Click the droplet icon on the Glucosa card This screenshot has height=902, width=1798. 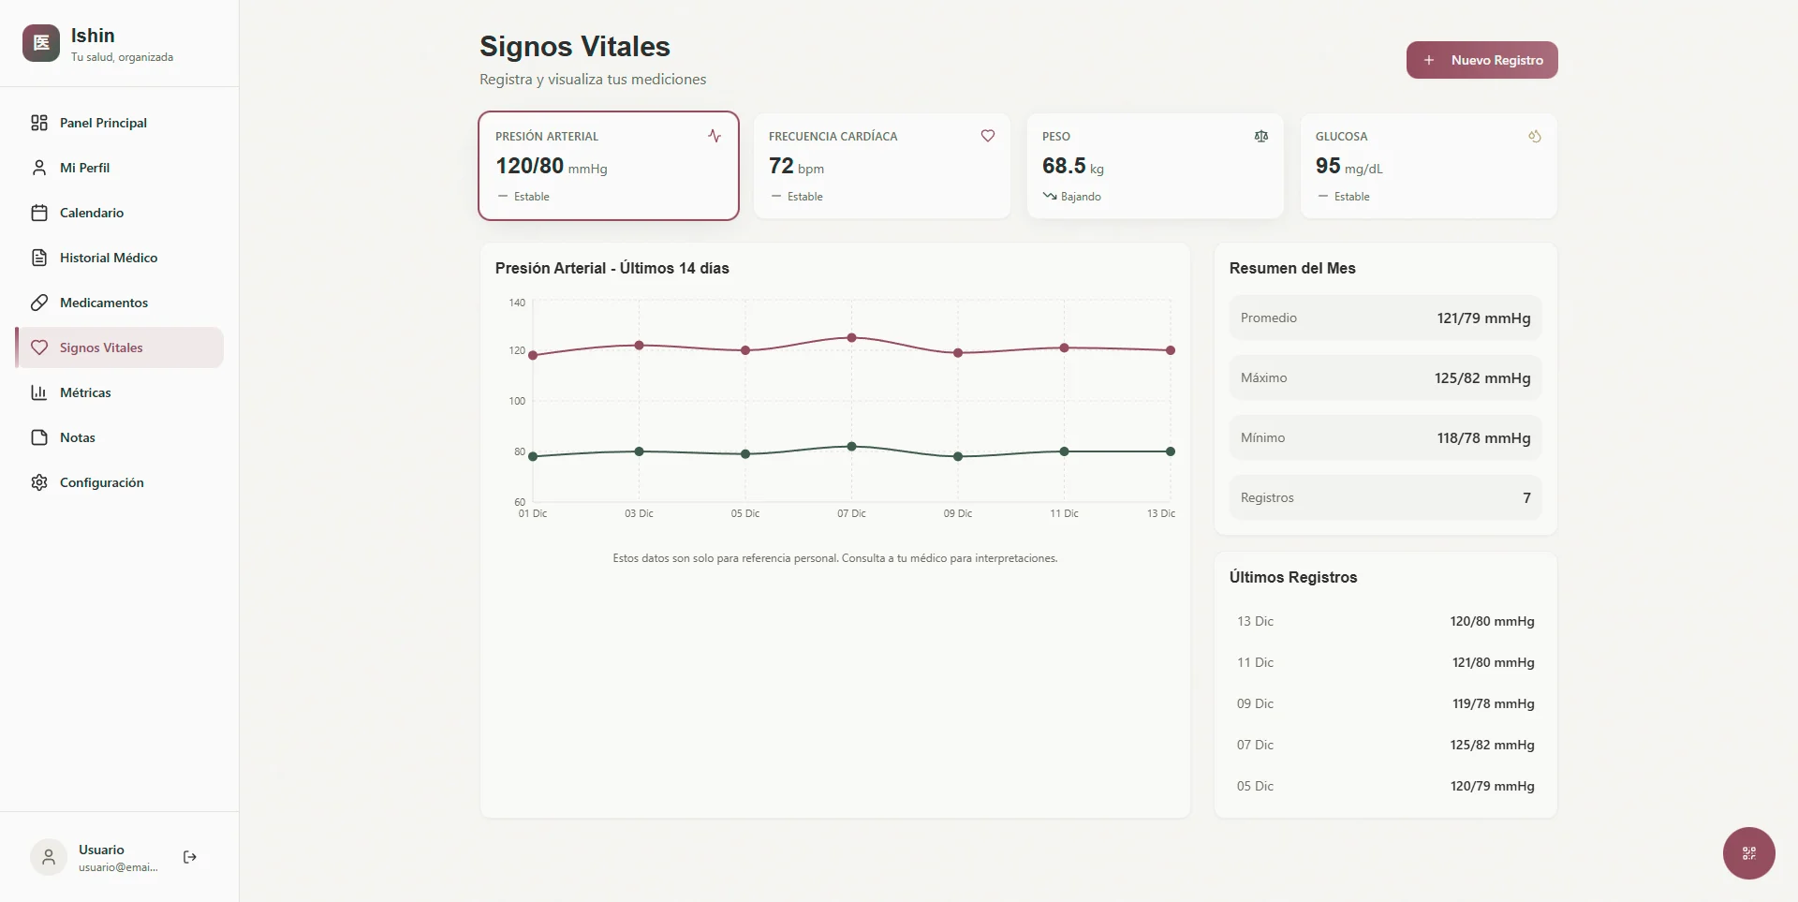(1535, 136)
